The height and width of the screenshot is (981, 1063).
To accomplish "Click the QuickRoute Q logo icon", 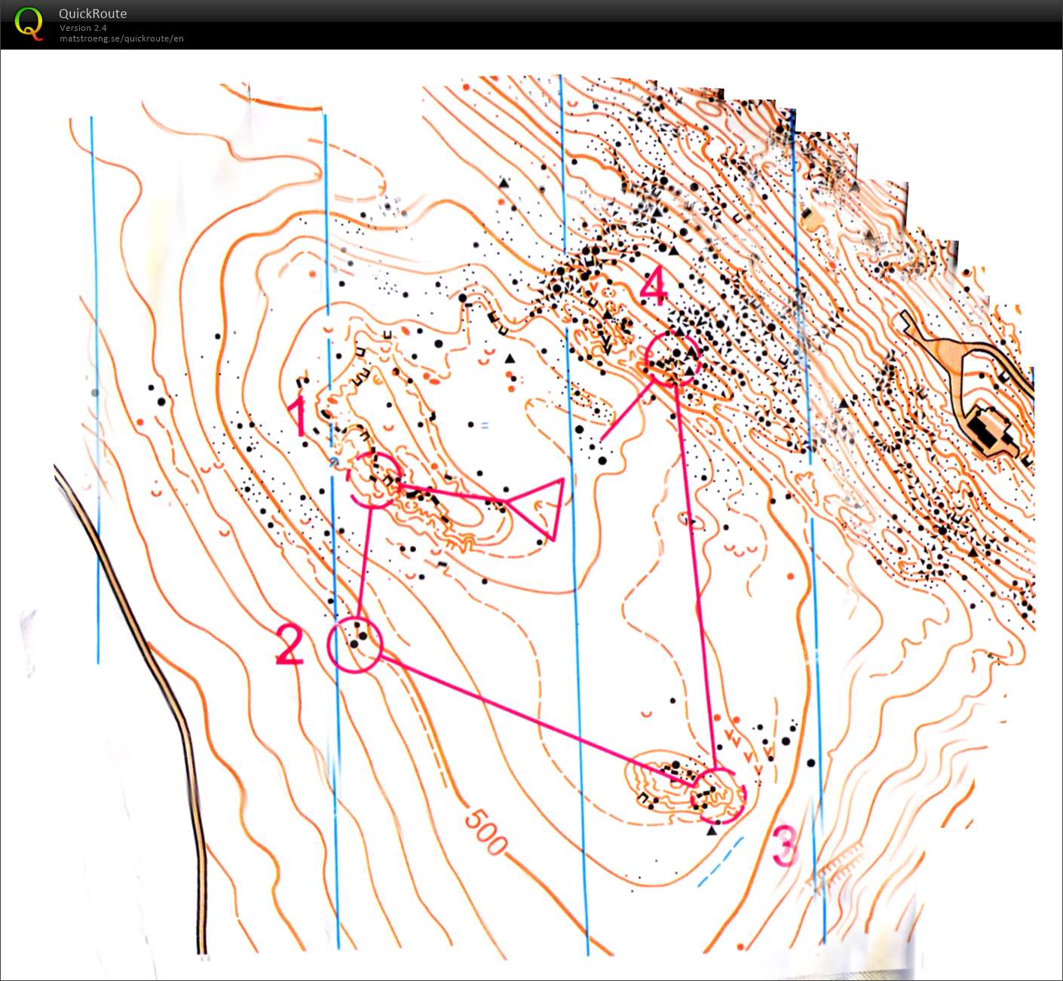I will 29,23.
